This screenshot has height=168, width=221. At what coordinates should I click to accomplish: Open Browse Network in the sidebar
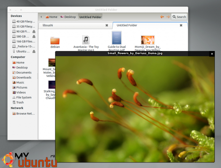click(x=24, y=113)
